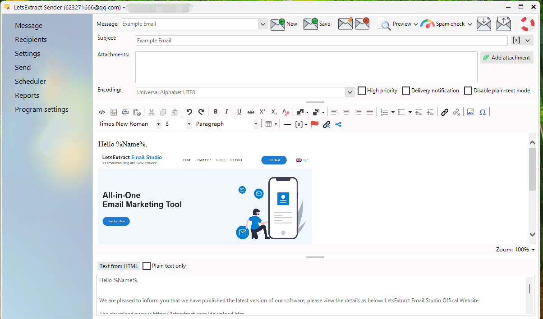Click the import message envelope icon
This screenshot has width=543, height=319.
click(483, 24)
